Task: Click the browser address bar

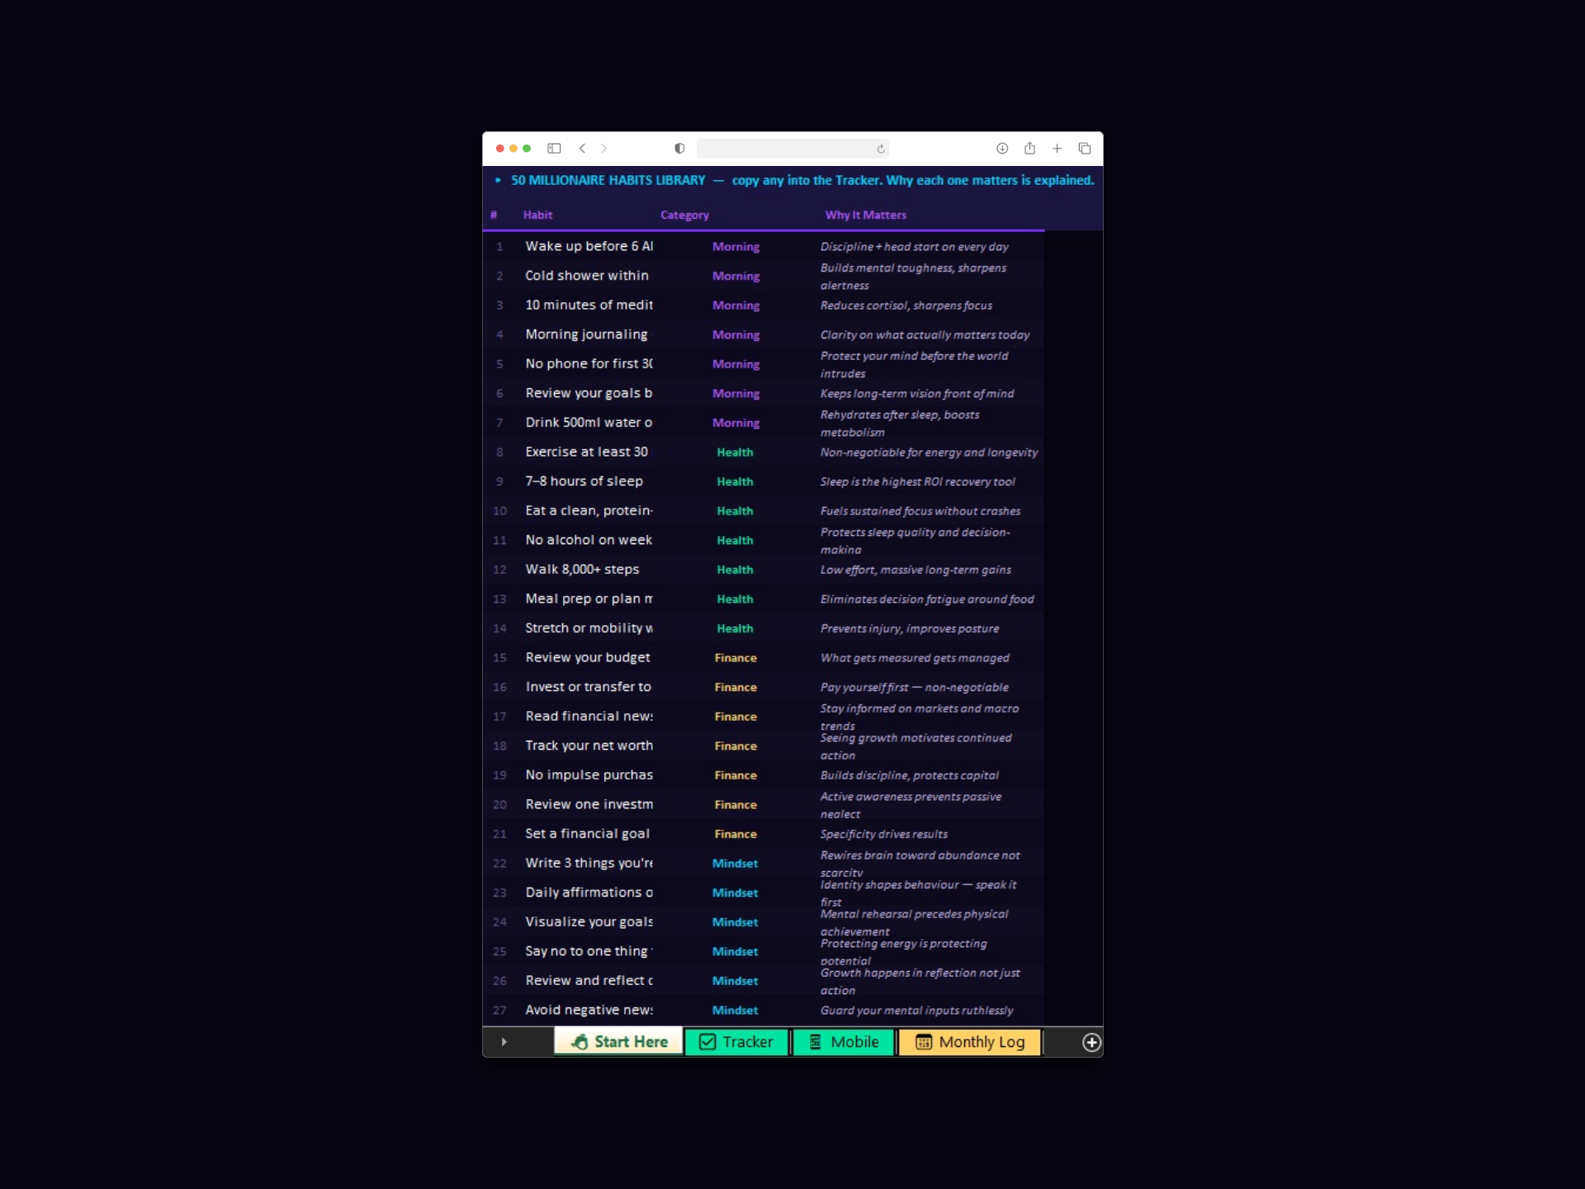Action: [x=784, y=149]
